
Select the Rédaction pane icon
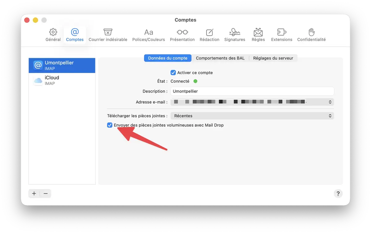pos(209,35)
